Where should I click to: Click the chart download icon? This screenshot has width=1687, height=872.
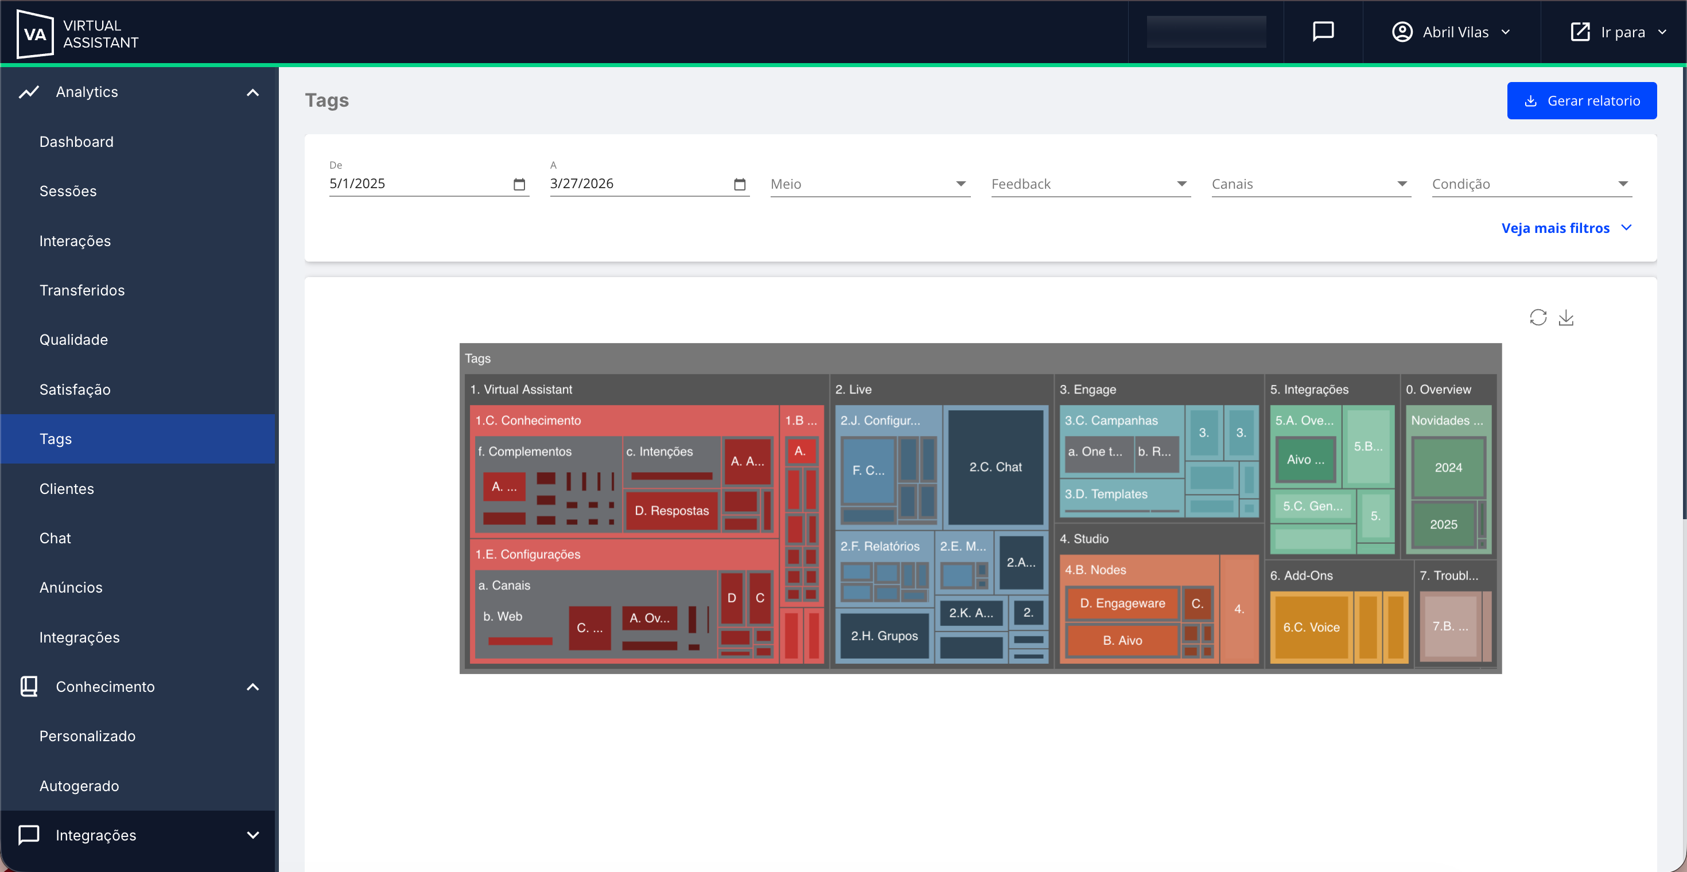click(x=1566, y=317)
